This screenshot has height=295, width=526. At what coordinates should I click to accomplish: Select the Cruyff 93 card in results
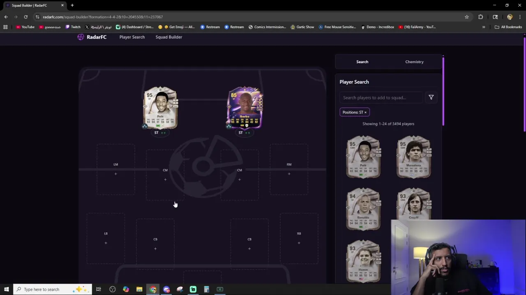(413, 204)
